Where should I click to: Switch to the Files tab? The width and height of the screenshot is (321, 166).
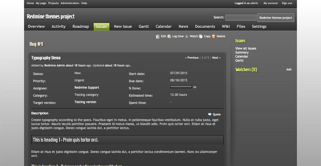pyautogui.click(x=241, y=27)
